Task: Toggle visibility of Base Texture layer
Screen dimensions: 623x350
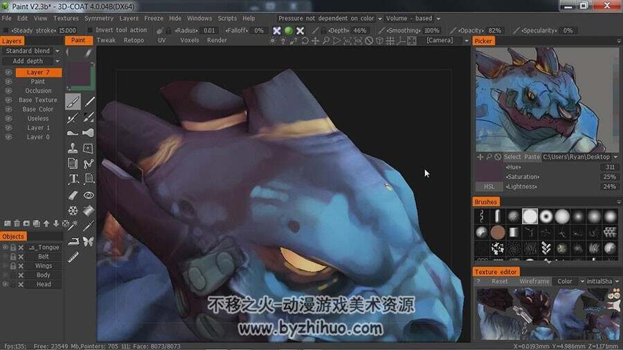Action: 8,100
